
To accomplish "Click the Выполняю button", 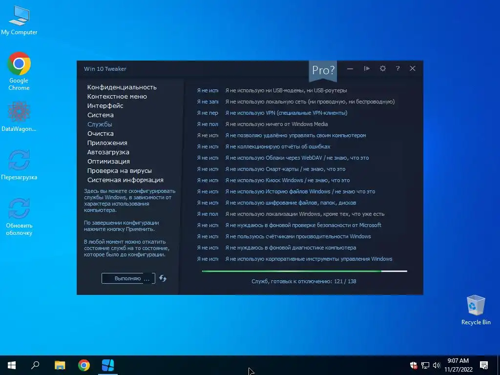I will (128, 278).
